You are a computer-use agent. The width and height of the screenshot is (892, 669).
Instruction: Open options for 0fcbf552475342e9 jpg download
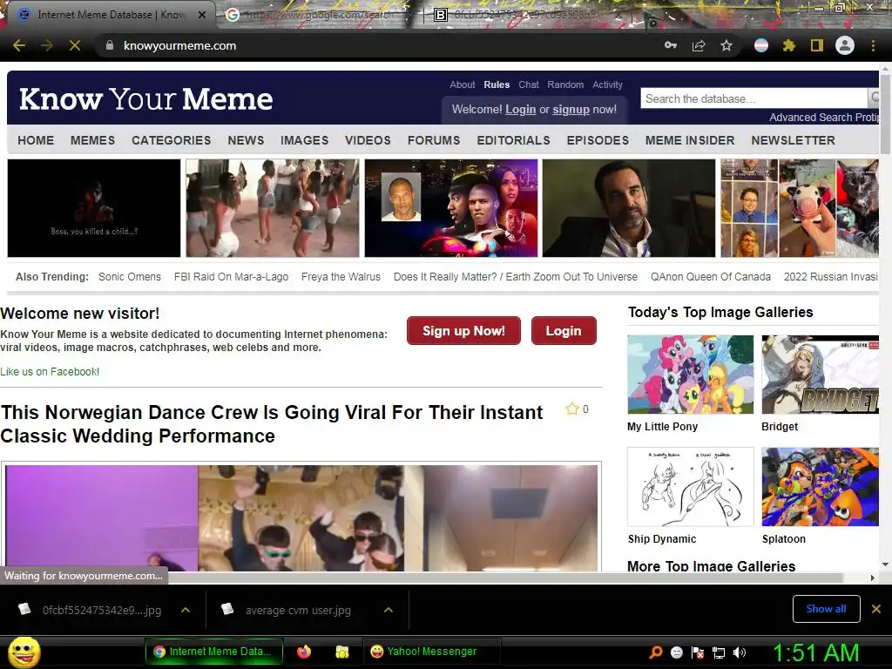point(186,610)
